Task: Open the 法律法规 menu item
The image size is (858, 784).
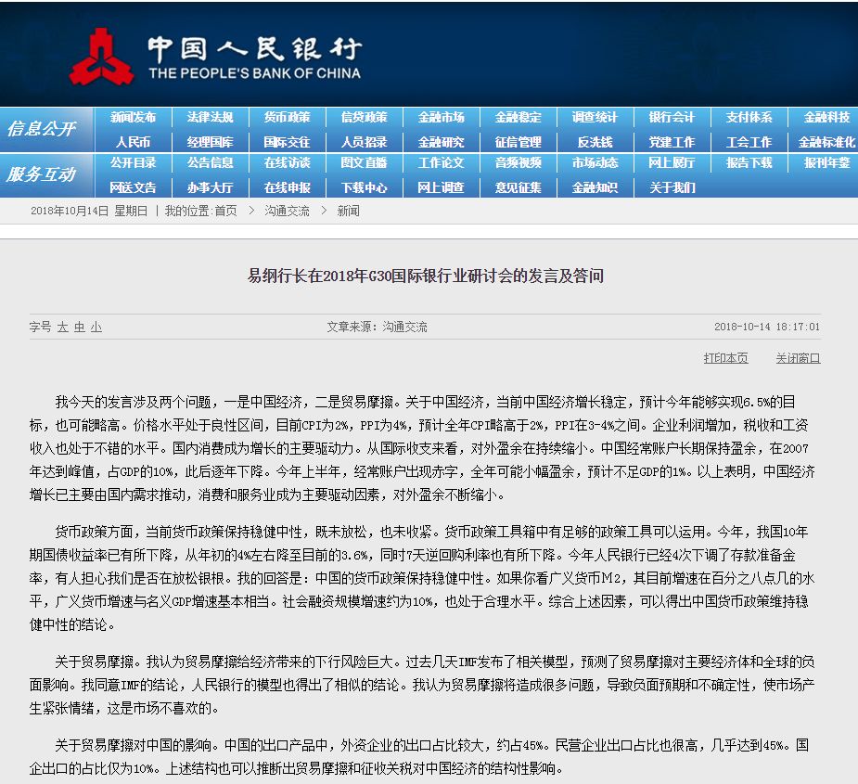Action: (211, 117)
